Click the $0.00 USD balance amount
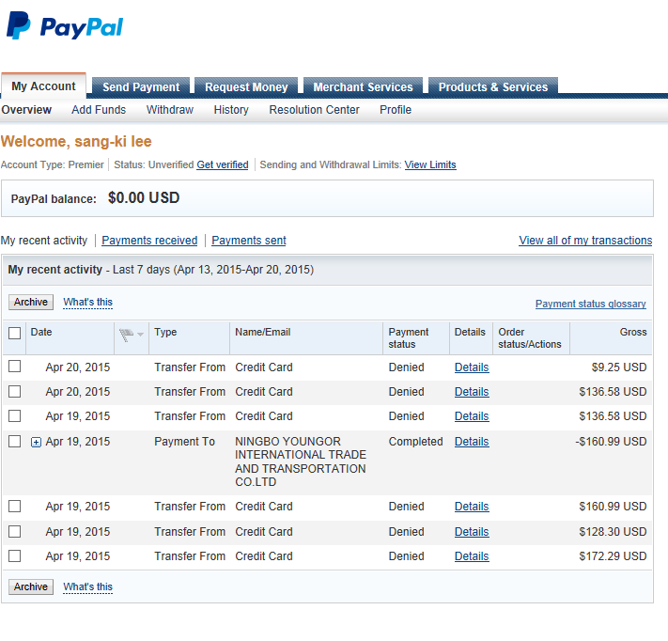 [144, 197]
